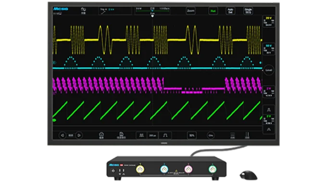327x183 pixels.
Task: Tap the Single SEQ button
Action: tap(248, 11)
